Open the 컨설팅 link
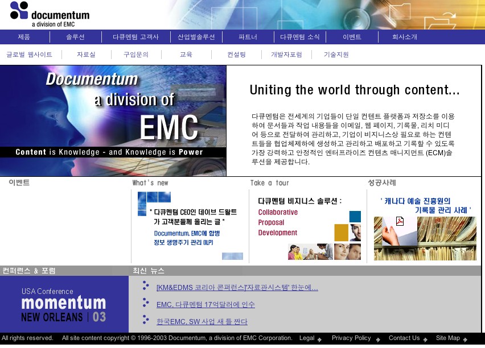Image resolution: width=485 pixels, height=348 pixels. 236,55
